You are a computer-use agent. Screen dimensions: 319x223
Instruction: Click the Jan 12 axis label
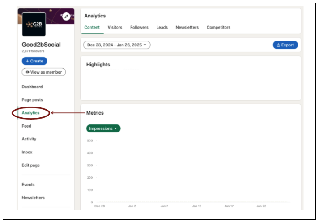pos(196,206)
